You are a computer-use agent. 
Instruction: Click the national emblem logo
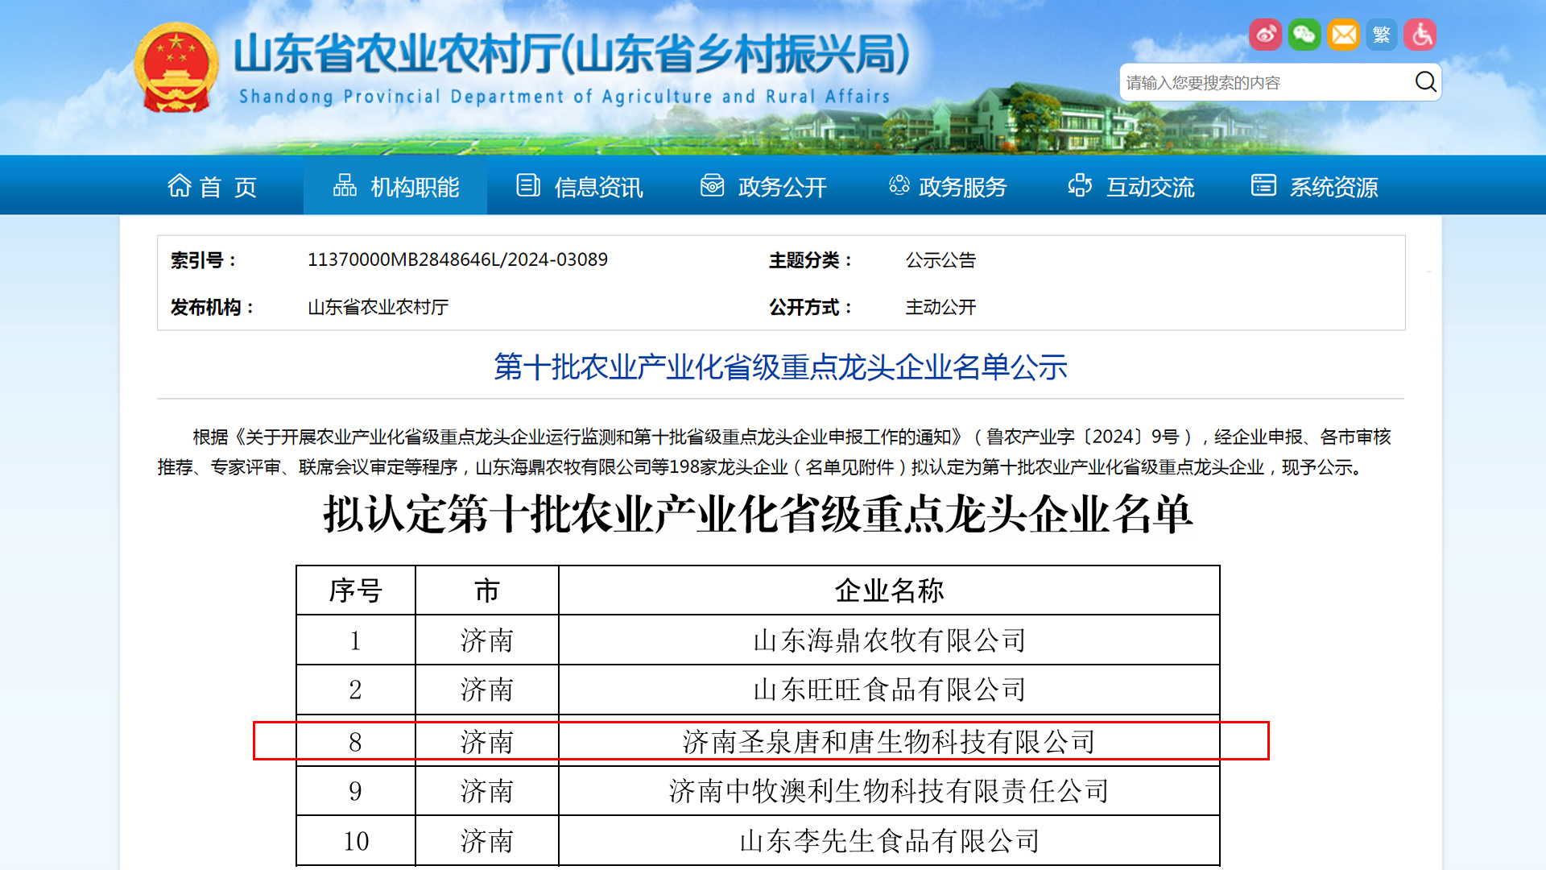coord(176,68)
